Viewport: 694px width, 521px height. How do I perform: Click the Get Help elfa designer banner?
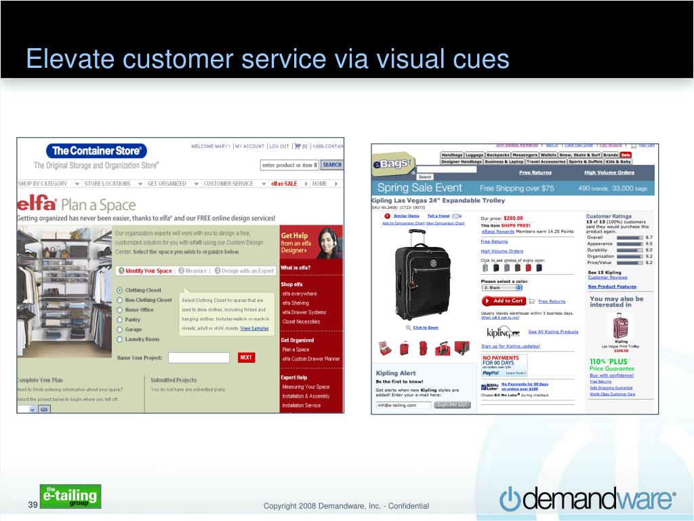point(311,242)
